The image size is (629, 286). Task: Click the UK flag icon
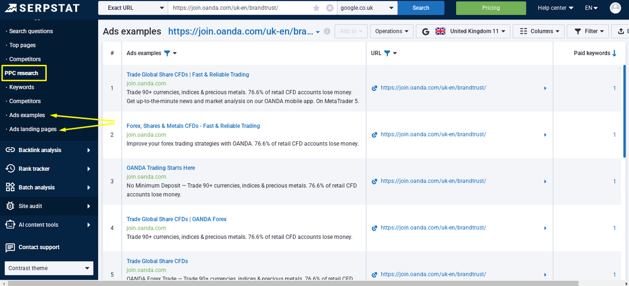(x=440, y=31)
